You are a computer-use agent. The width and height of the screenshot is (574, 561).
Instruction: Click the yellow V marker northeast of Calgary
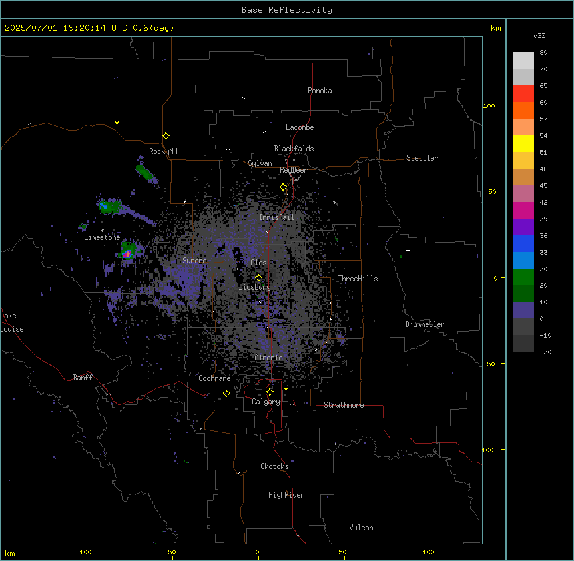(286, 389)
